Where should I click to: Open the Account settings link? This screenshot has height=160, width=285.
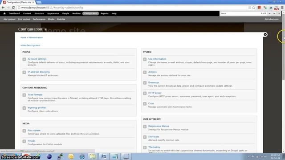(x=37, y=59)
